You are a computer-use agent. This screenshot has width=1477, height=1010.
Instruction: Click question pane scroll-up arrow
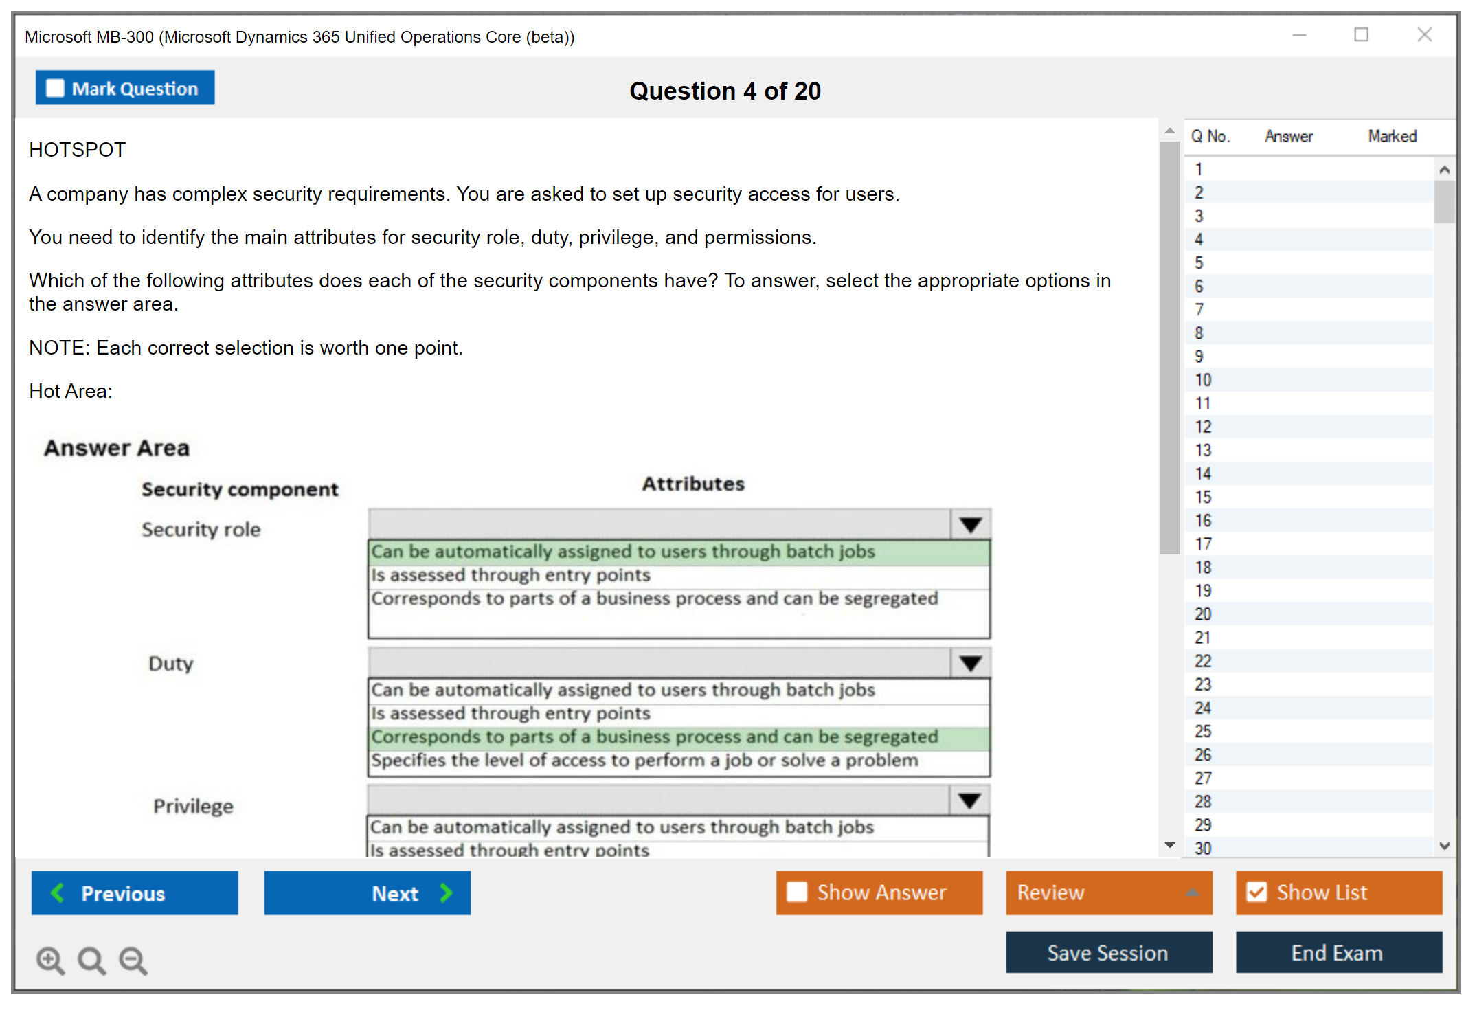(1170, 131)
